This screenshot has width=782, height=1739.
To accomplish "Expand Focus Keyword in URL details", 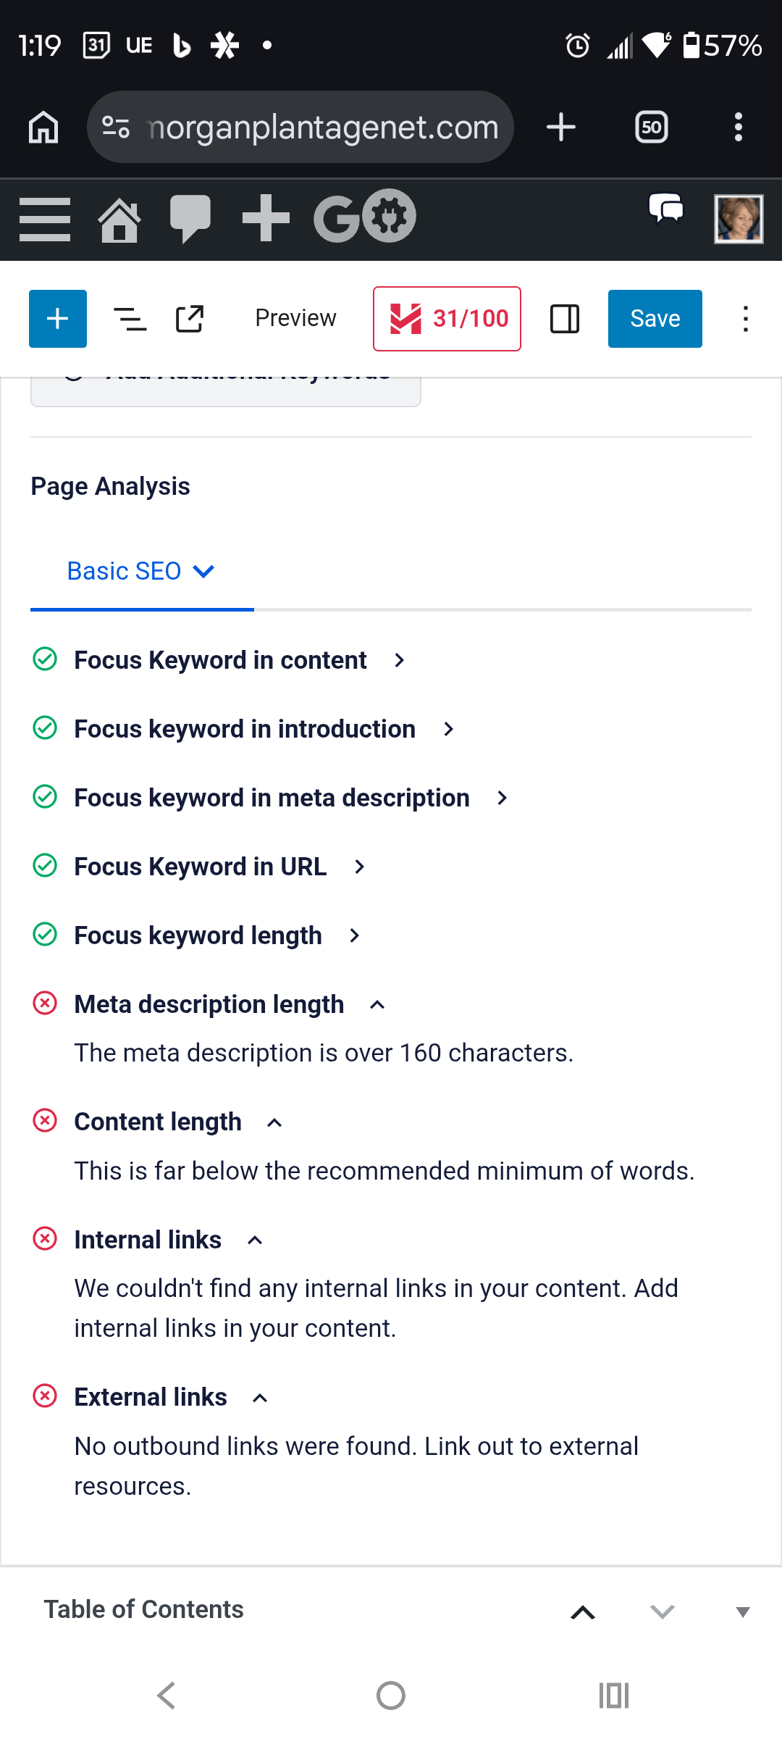I will click(x=359, y=867).
